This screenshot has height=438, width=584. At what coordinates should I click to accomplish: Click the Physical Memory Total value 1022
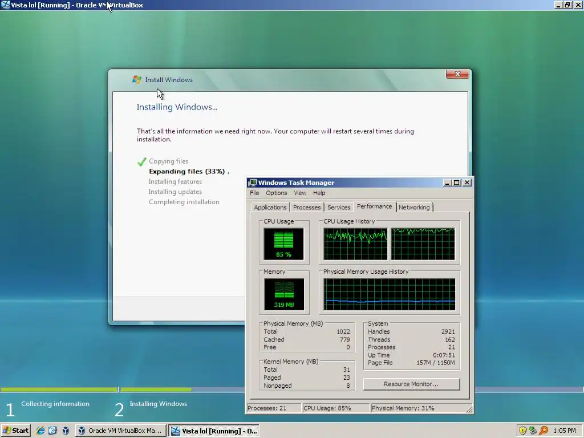343,331
